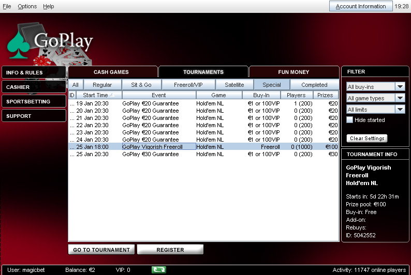Image resolution: width=411 pixels, height=275 pixels.
Task: Select the Regular tournaments tab
Action: 102,85
